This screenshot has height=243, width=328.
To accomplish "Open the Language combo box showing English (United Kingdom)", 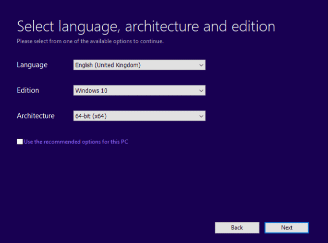I will (x=139, y=65).
